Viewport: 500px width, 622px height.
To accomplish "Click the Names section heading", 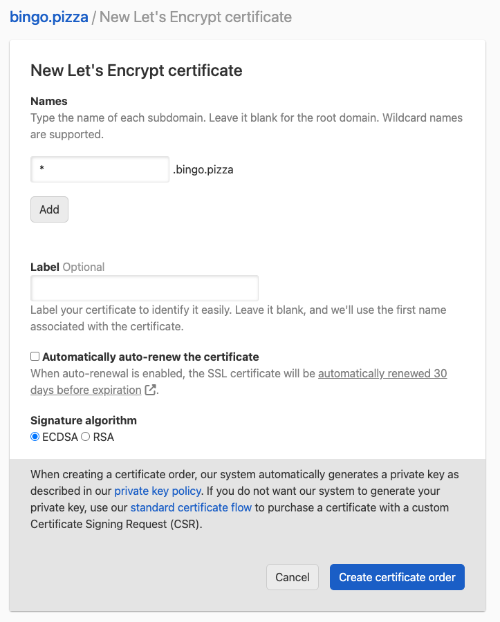I will click(48, 101).
